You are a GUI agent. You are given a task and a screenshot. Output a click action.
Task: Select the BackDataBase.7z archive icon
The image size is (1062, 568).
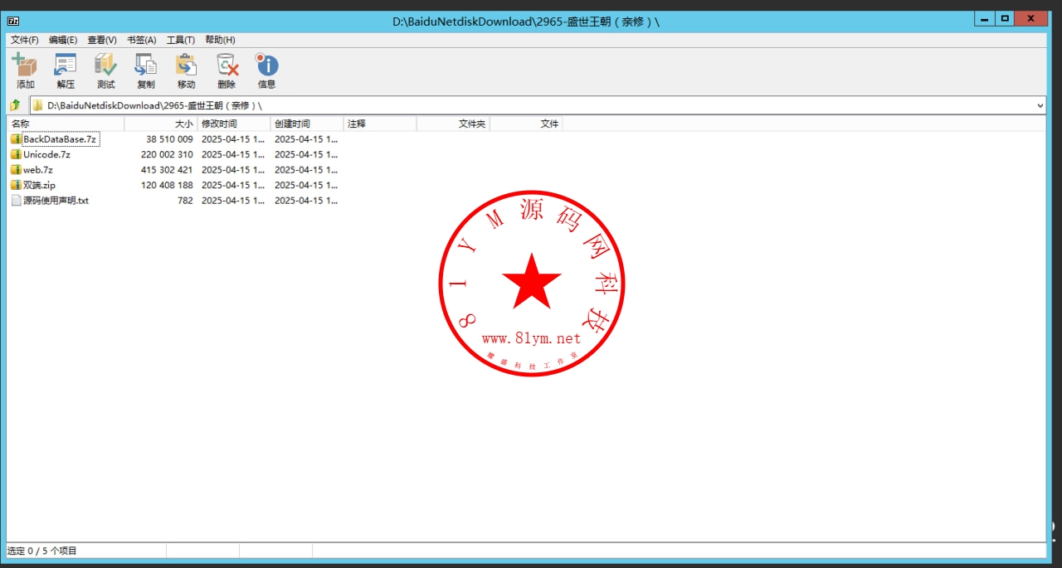16,139
